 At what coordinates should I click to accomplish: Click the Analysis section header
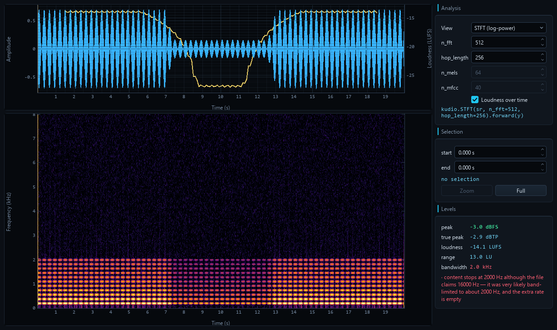click(x=451, y=8)
